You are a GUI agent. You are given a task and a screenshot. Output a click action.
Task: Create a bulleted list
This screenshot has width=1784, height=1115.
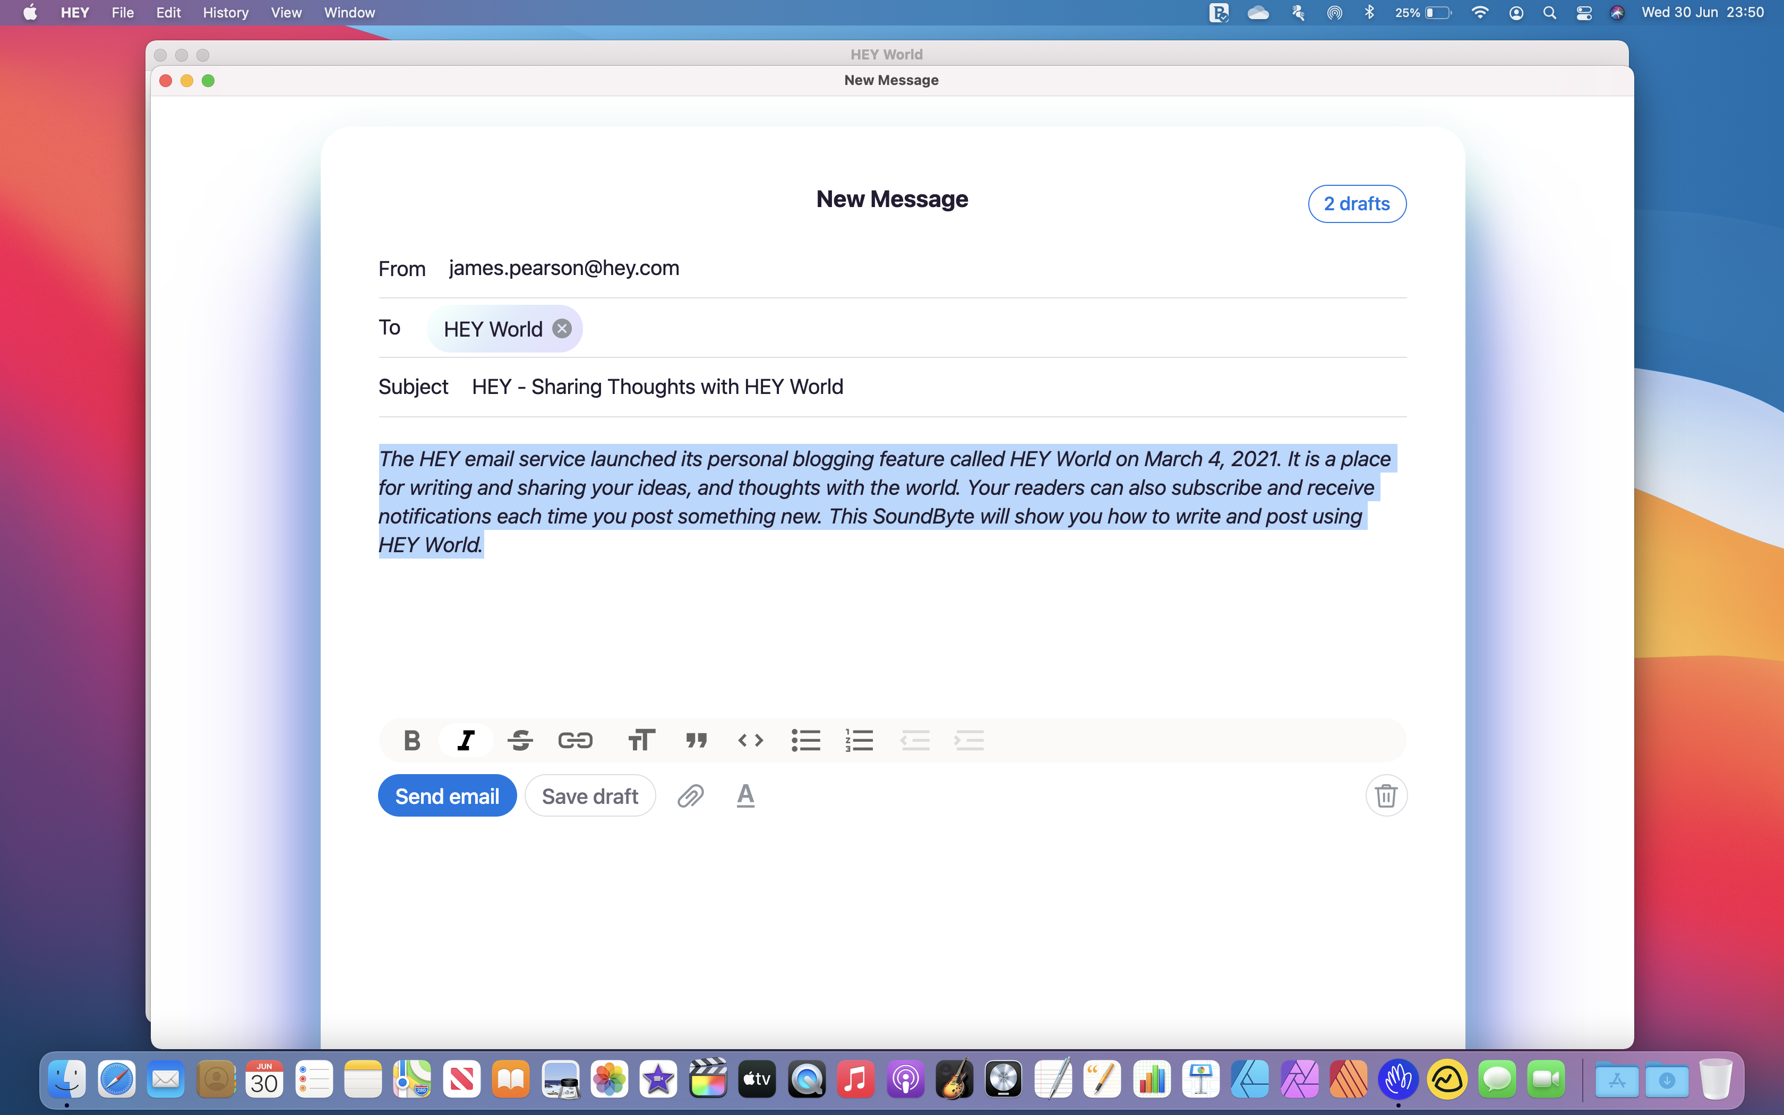pyautogui.click(x=806, y=740)
